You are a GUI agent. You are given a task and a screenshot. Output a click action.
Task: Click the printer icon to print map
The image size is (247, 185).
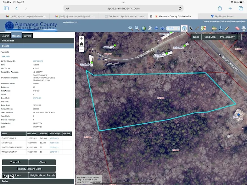(x=243, y=28)
